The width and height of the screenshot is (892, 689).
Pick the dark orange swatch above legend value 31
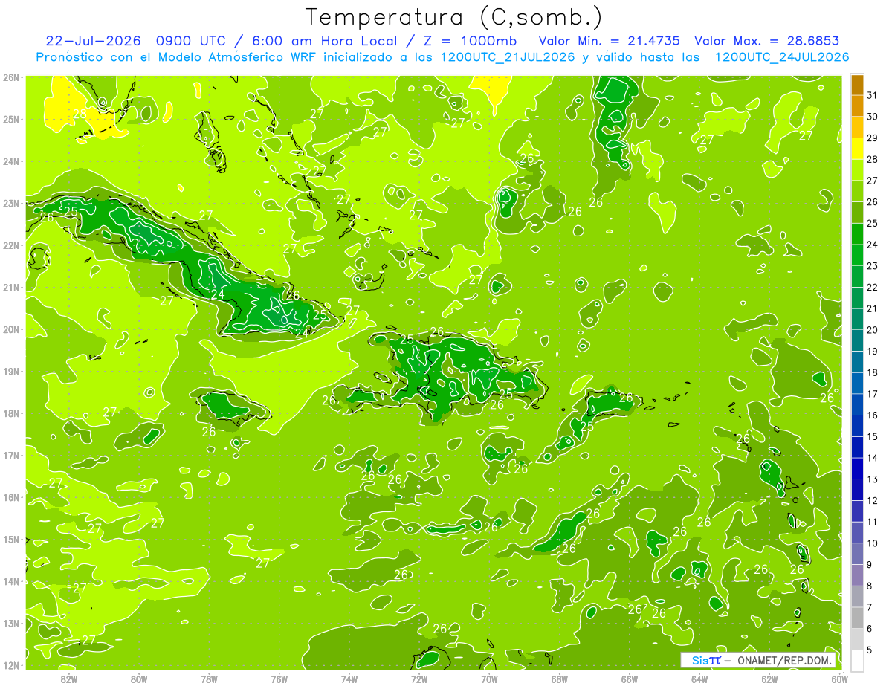pyautogui.click(x=857, y=84)
